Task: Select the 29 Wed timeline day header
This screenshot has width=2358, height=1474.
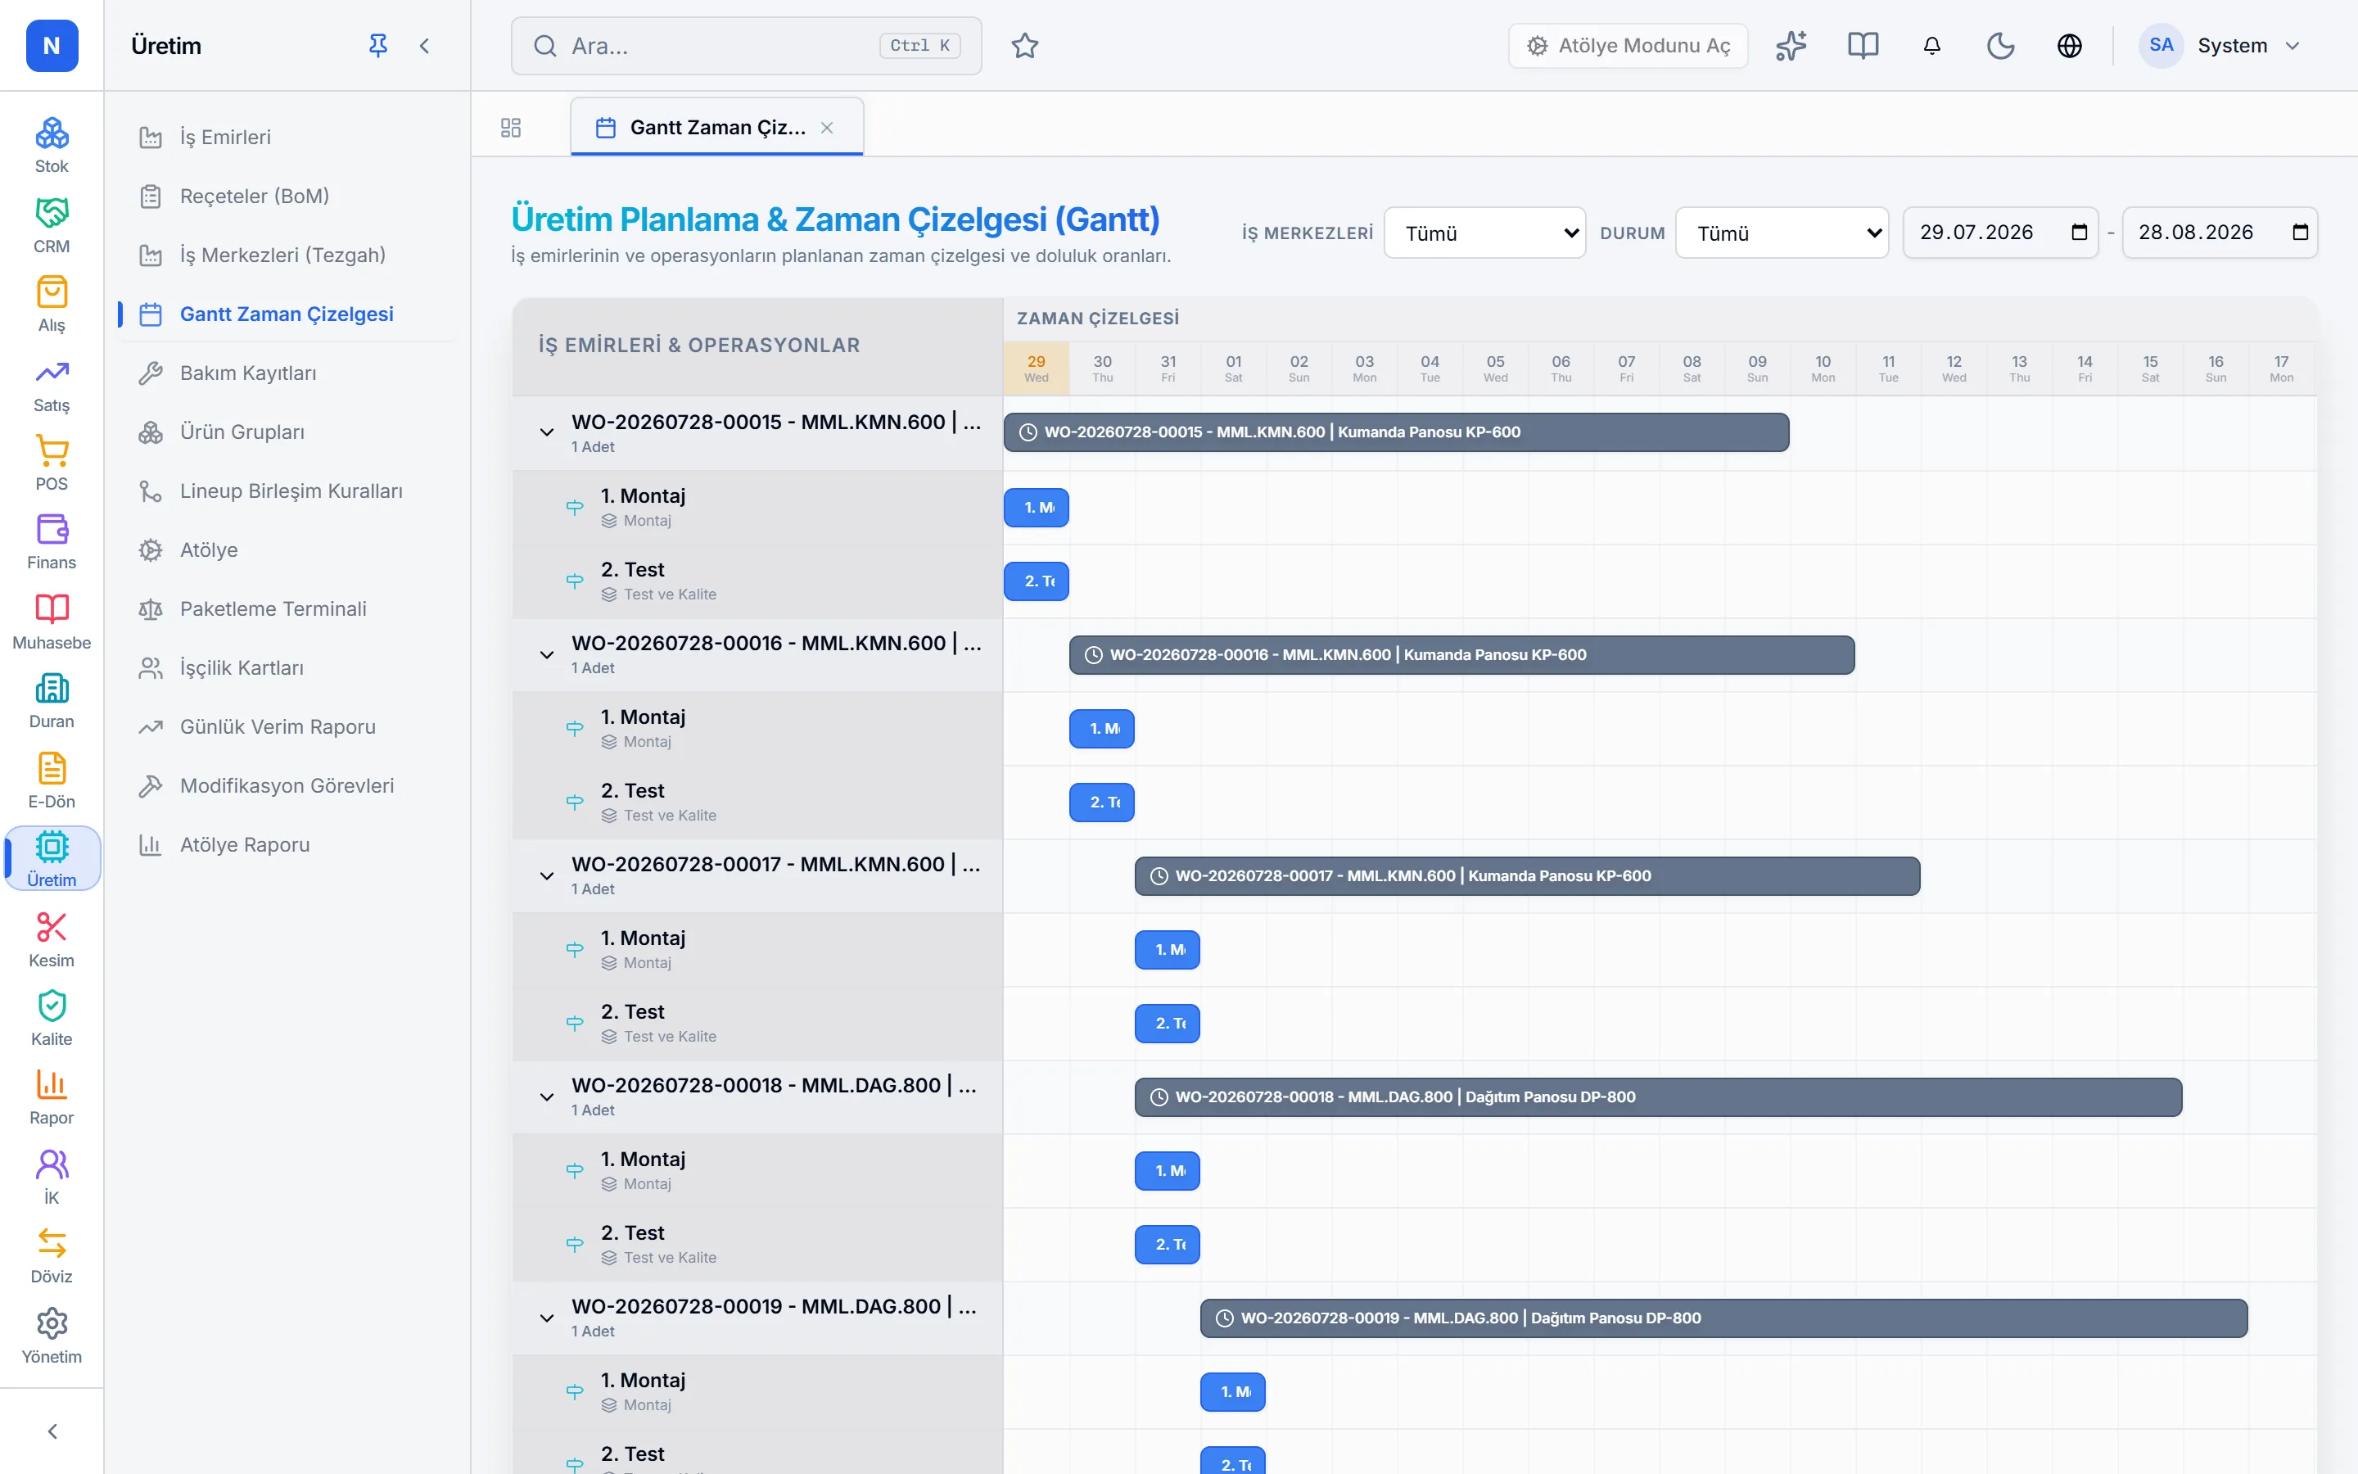Action: click(1036, 368)
